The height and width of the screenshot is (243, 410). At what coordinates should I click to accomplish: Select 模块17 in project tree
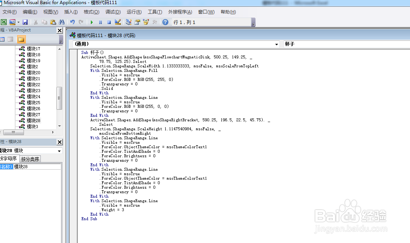coord(33,49)
